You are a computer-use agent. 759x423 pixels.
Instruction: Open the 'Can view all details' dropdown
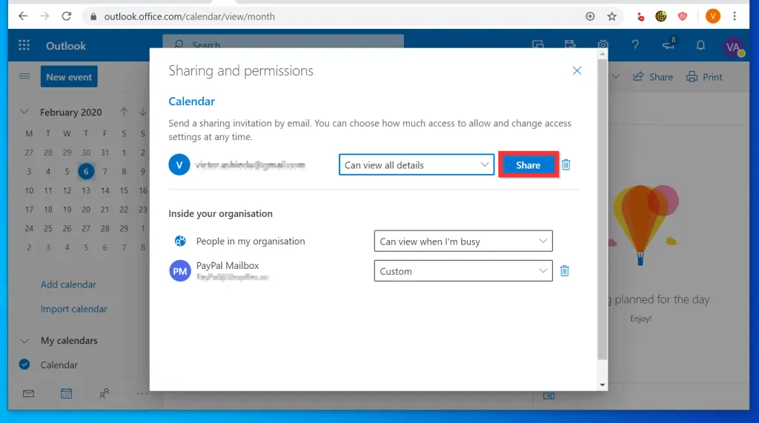(417, 164)
